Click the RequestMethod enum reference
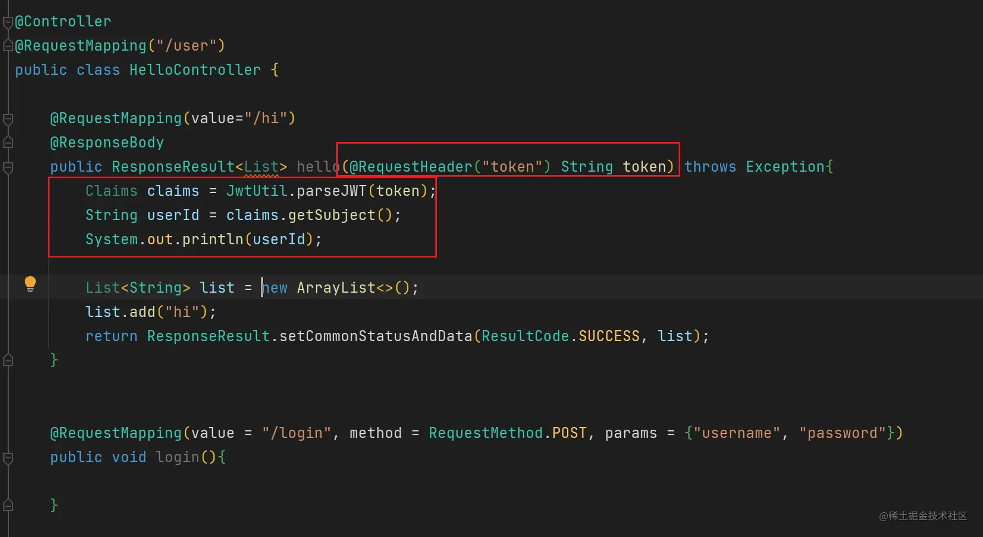The height and width of the screenshot is (537, 983). point(485,433)
